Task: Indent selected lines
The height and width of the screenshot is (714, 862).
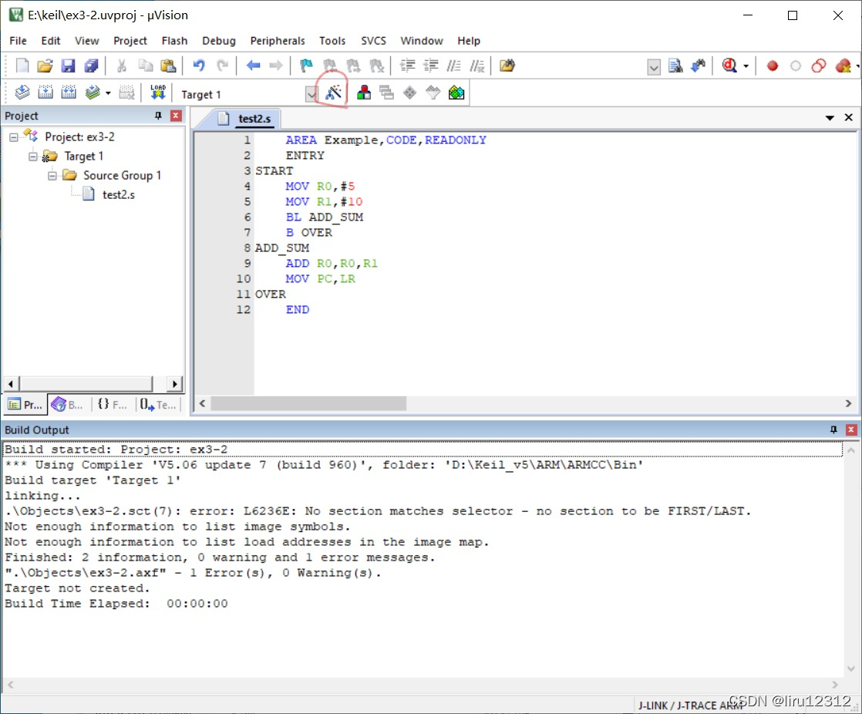Action: click(407, 66)
